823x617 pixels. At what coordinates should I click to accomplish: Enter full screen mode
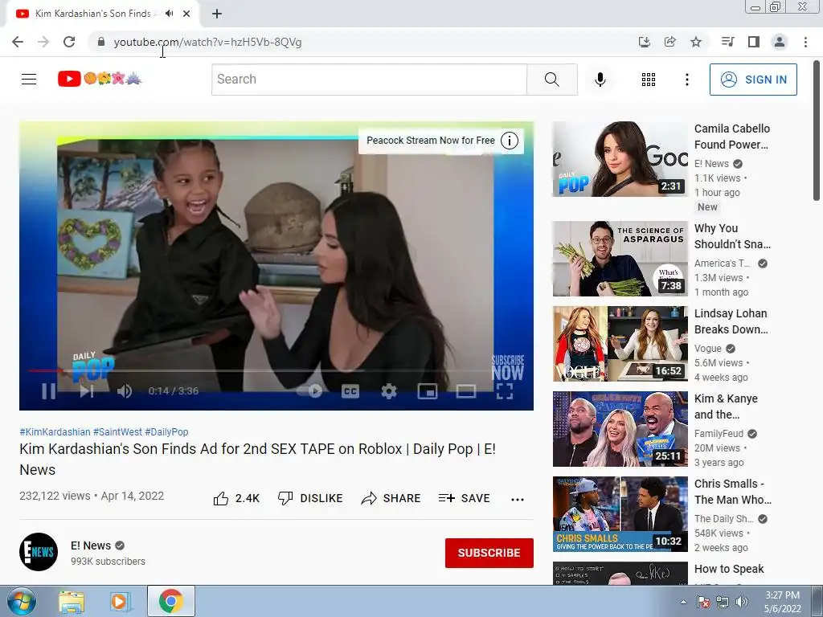(505, 391)
